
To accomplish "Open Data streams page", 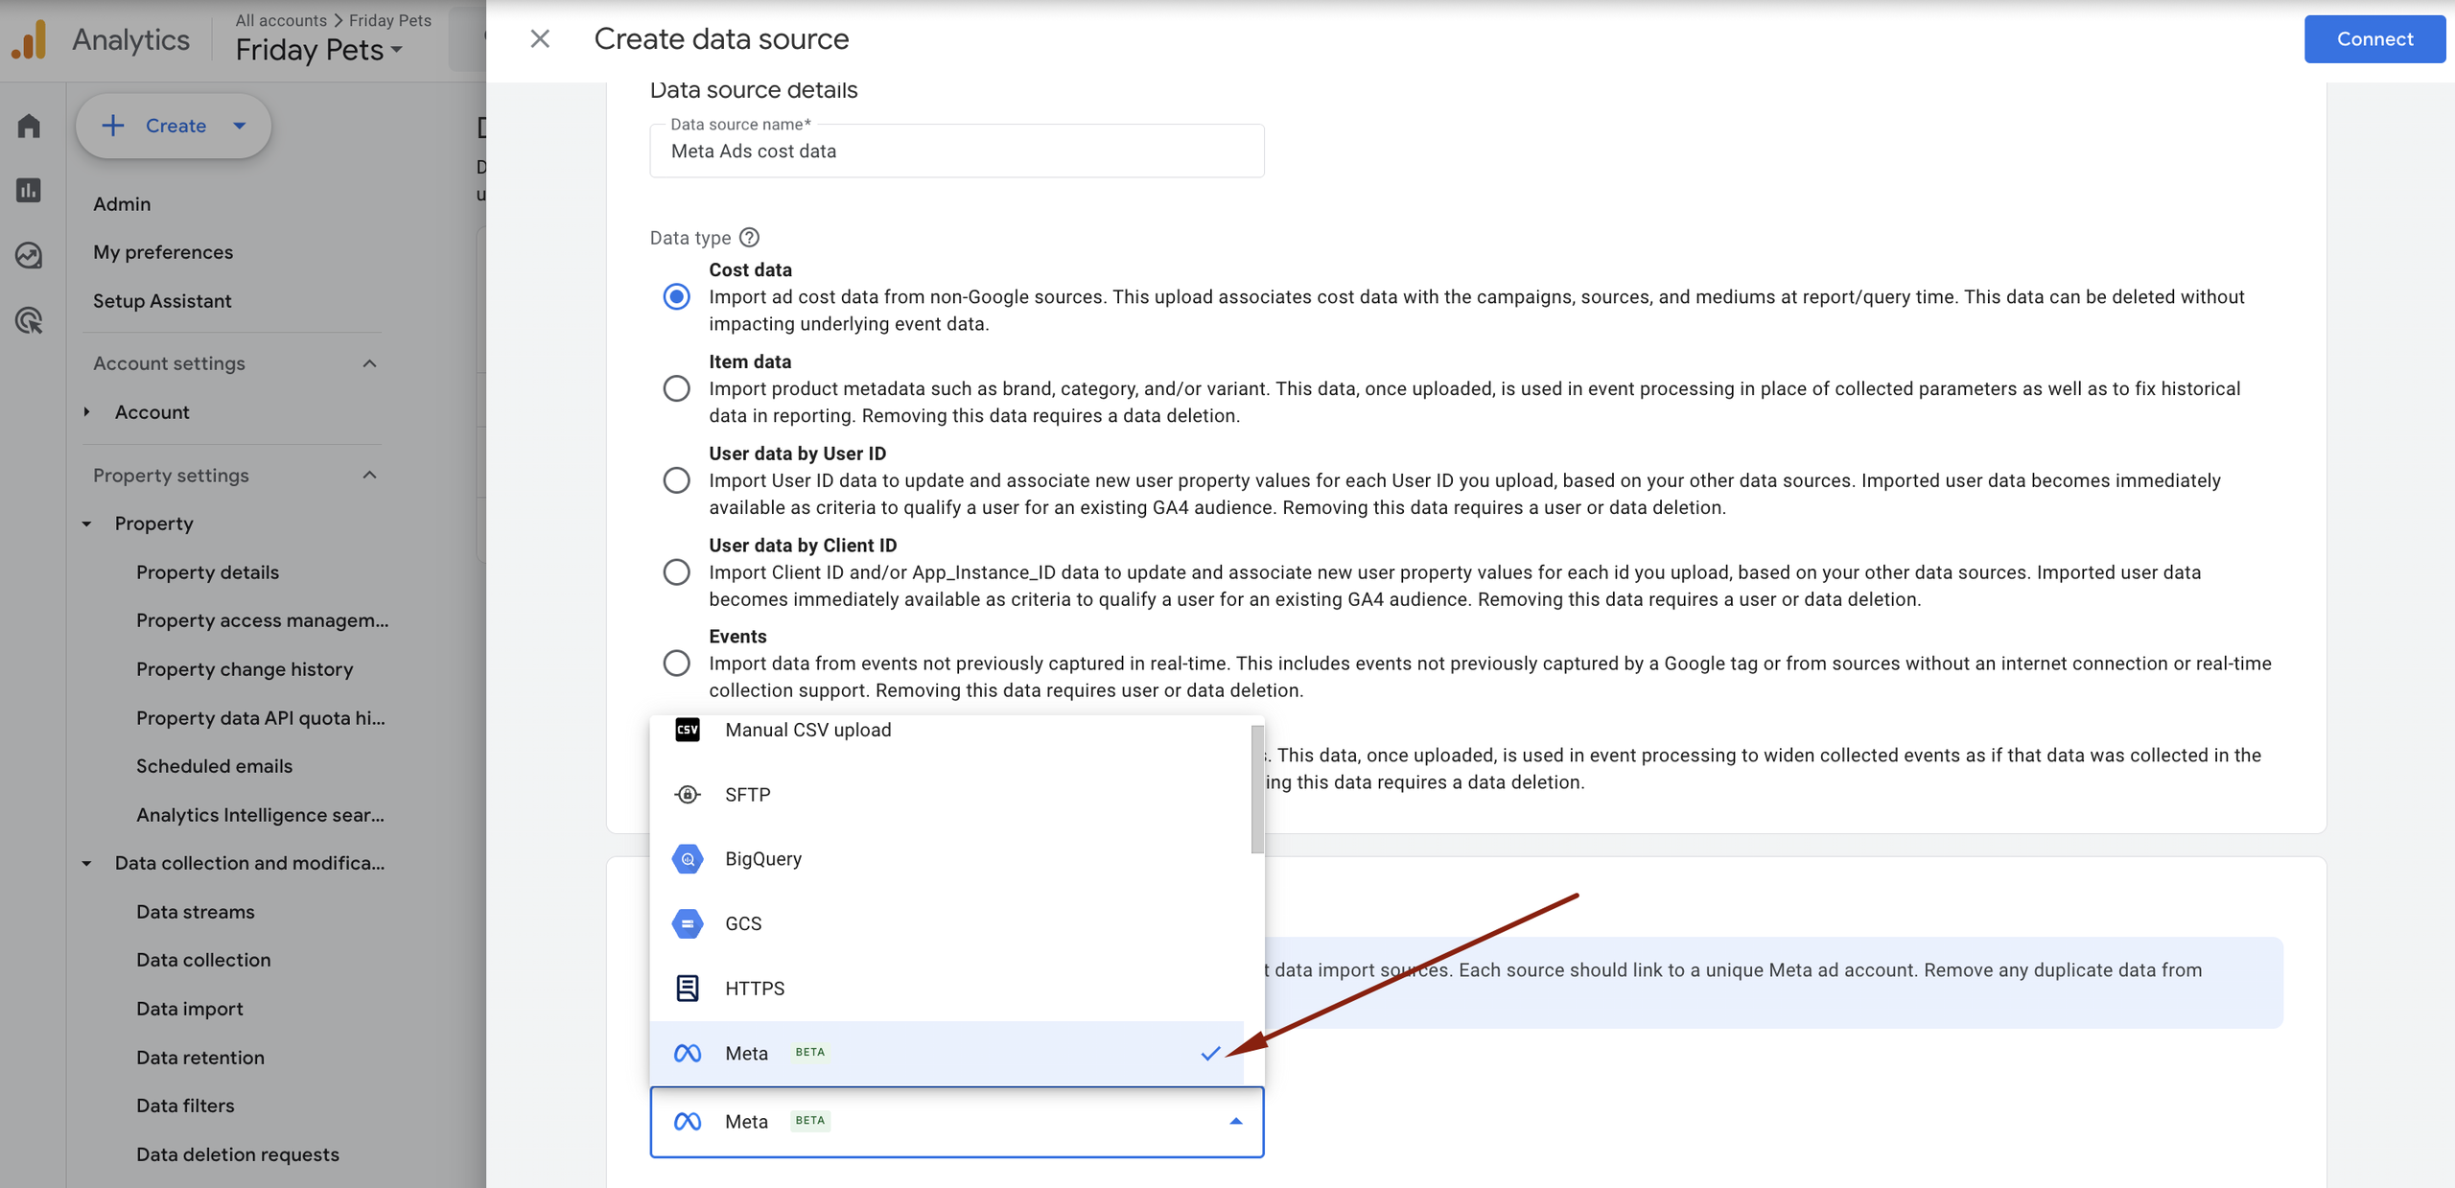I will pos(196,911).
